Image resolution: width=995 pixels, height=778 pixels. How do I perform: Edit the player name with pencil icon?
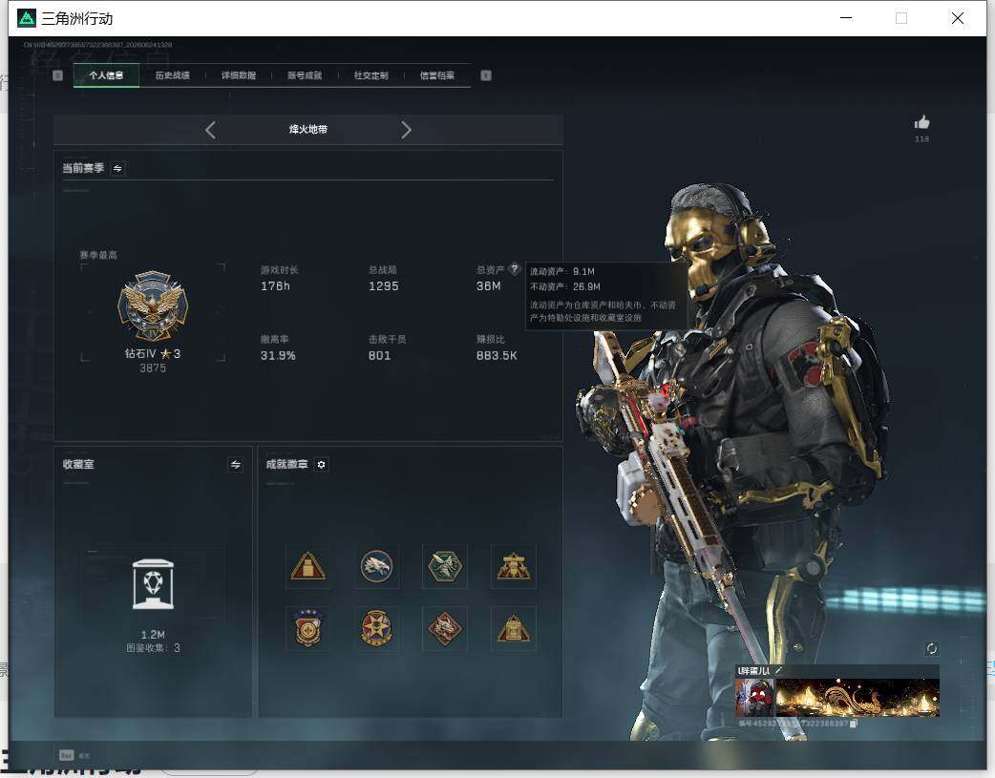pos(779,670)
